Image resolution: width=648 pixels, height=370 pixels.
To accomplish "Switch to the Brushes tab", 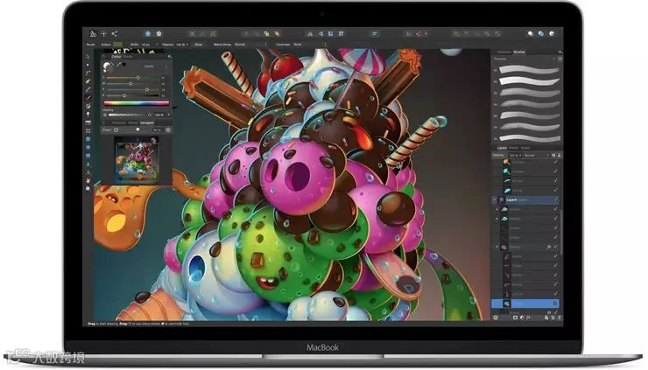I will (519, 52).
